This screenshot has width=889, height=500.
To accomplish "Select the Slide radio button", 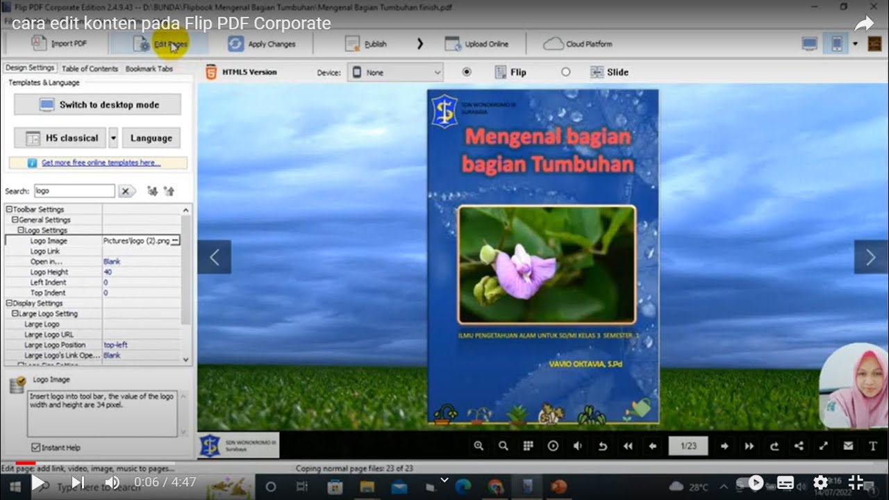I will [565, 72].
